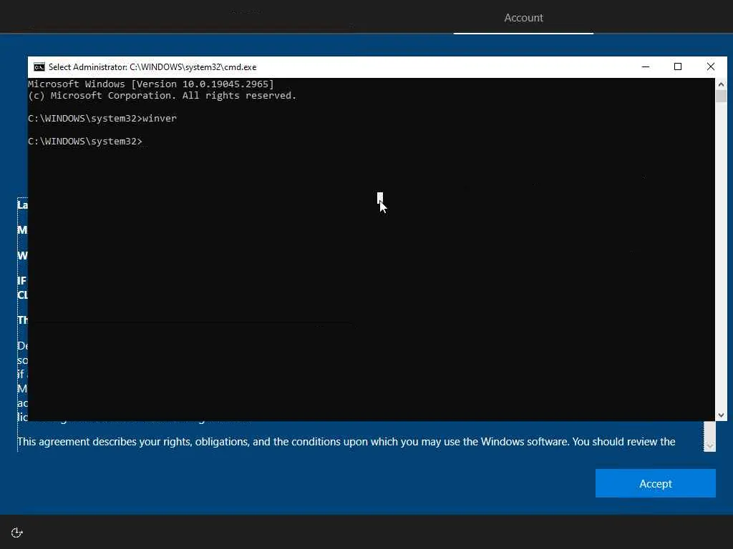This screenshot has height=549, width=733.
Task: Click the cmd scrollbar up arrow
Action: (x=721, y=84)
